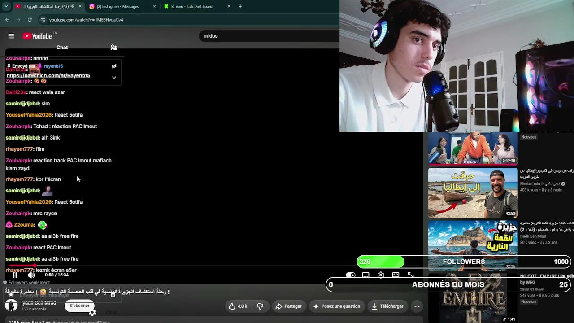Screen dimensions: 574x323
Task: Click the Chat panel header
Action: (x=62, y=47)
